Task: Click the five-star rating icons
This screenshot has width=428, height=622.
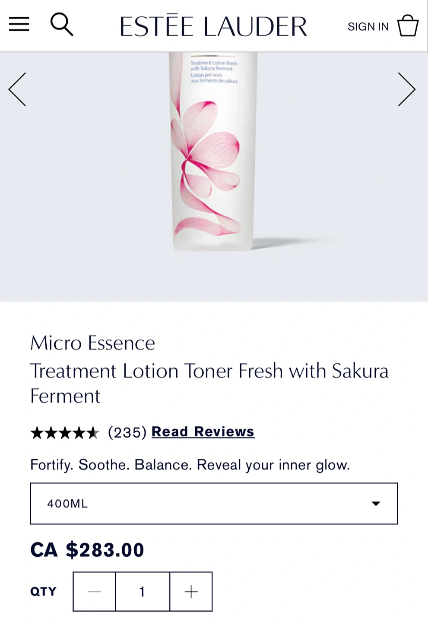Action: [x=65, y=432]
